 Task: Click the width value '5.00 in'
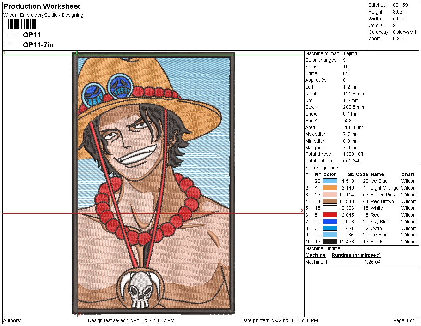tap(400, 19)
